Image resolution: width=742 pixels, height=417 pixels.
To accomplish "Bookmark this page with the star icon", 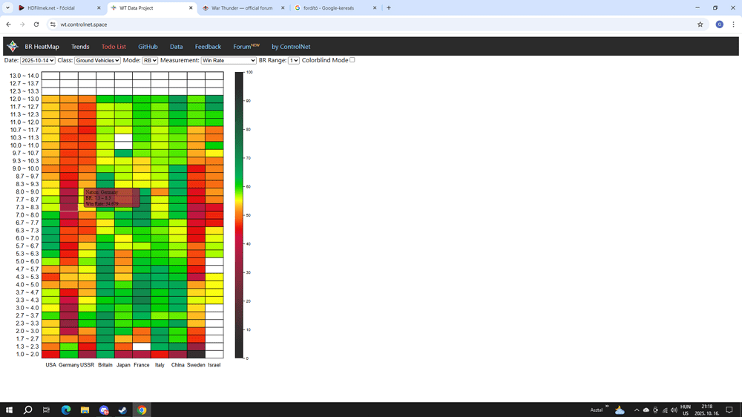I will click(x=700, y=24).
